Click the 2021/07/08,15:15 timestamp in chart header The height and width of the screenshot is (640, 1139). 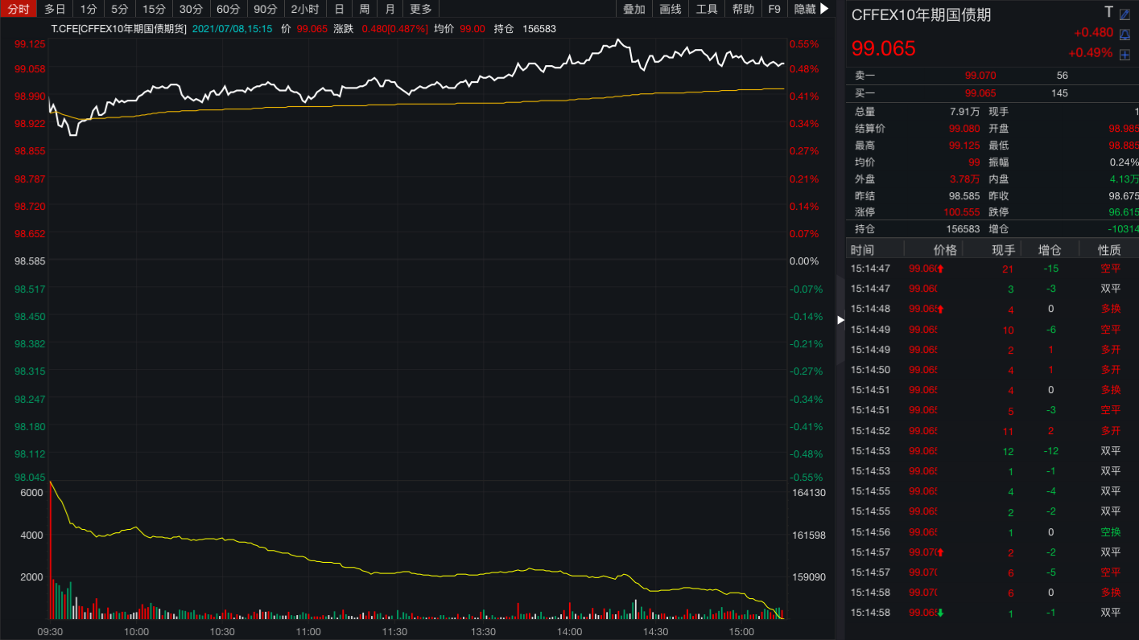coord(232,28)
